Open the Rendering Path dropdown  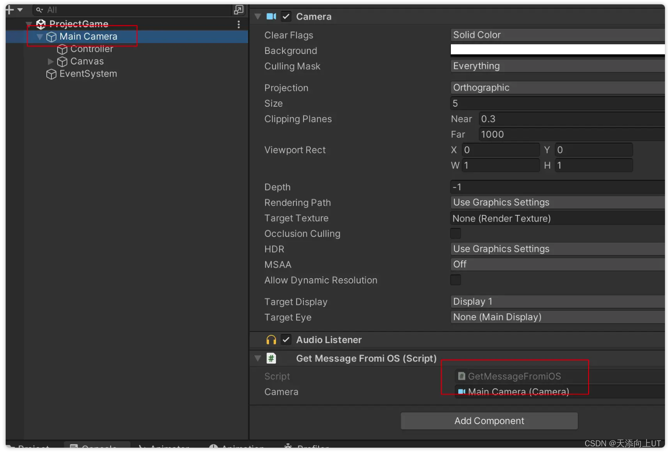[x=557, y=202]
